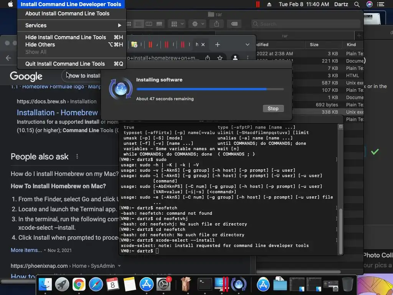The image size is (393, 295).
Task: Click Finder horizontal scrollbar
Action: [x=298, y=272]
